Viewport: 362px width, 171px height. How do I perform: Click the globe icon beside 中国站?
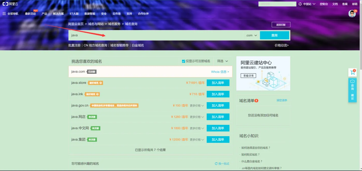point(300,4)
